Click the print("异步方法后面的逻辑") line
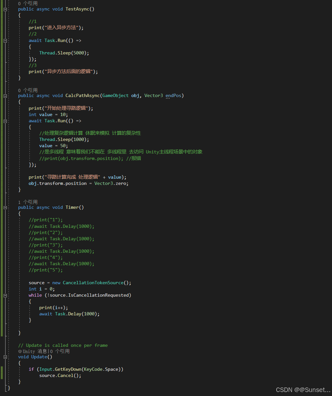Image resolution: width=332 pixels, height=396 pixels. tap(63, 72)
